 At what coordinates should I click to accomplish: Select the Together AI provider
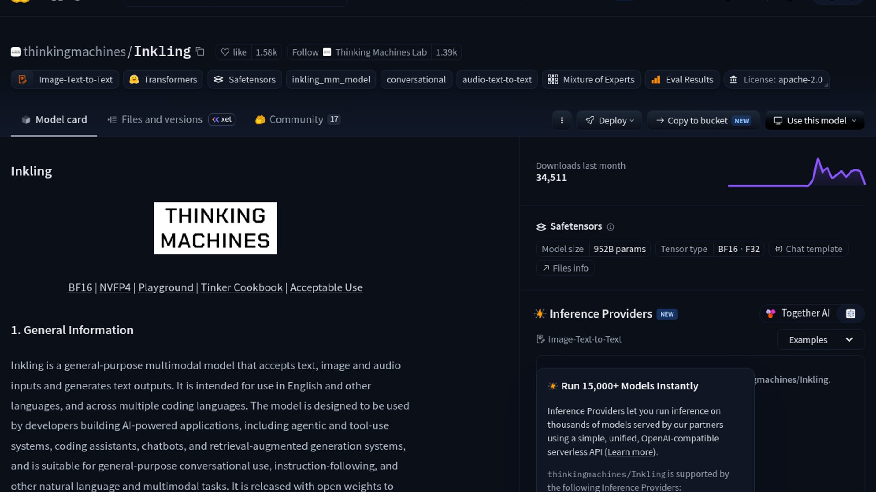point(799,313)
